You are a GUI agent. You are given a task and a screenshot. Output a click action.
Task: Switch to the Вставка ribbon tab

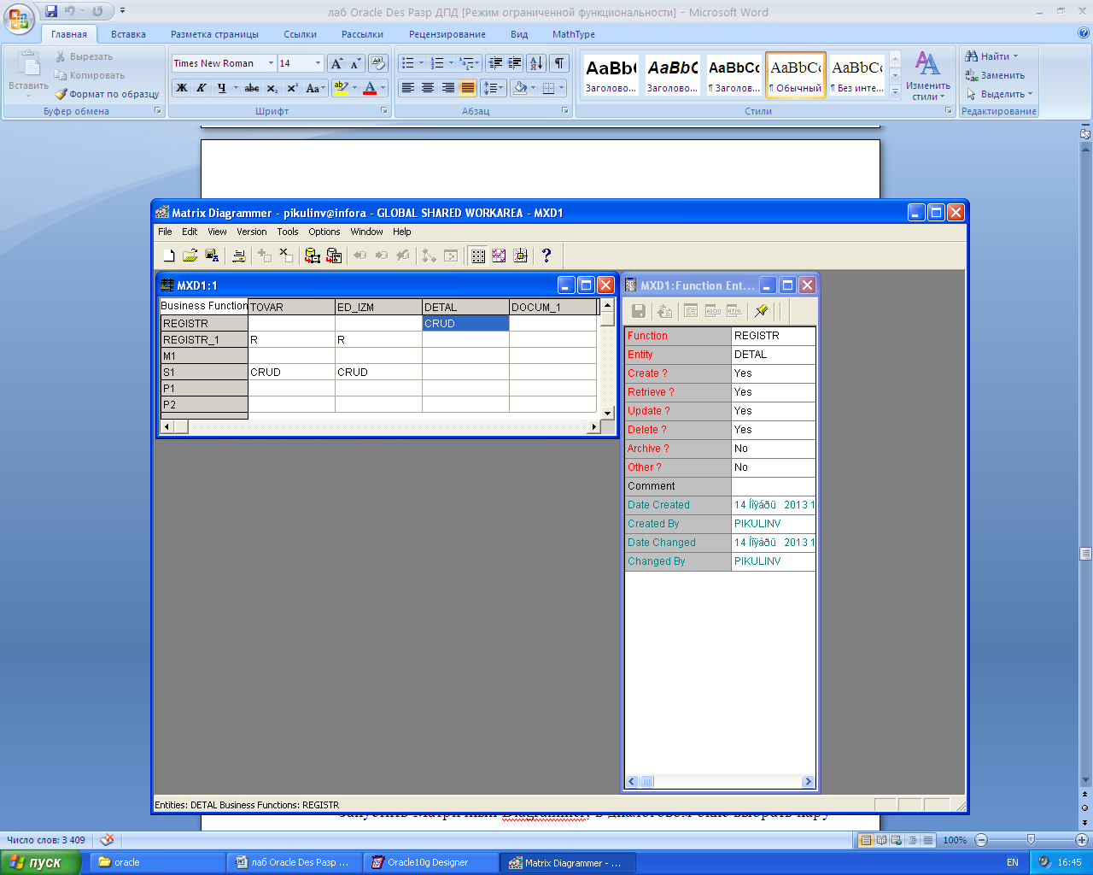click(x=128, y=34)
